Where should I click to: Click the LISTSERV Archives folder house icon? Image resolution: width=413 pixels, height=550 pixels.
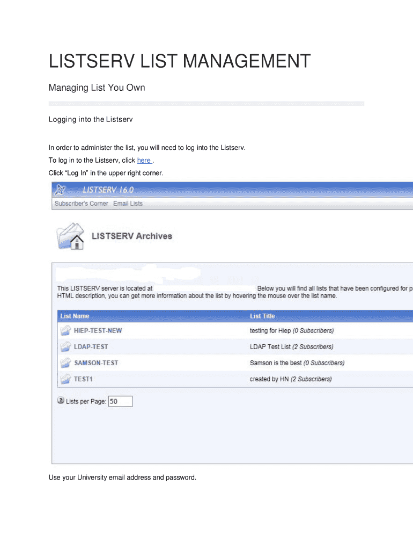tap(70, 237)
